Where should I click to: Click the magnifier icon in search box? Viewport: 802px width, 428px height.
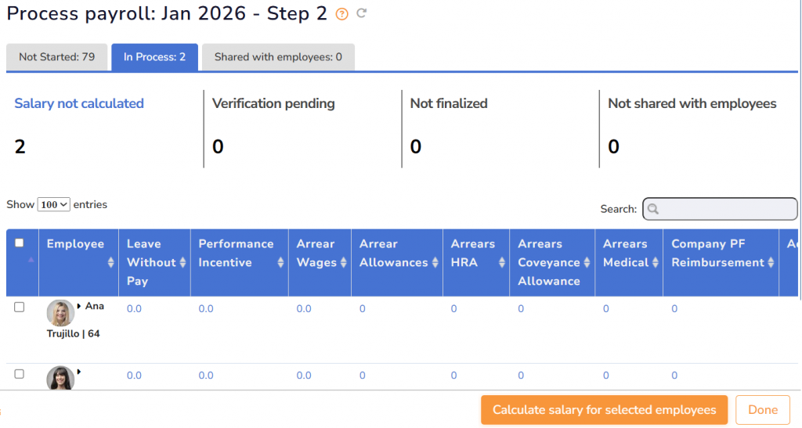pyautogui.click(x=653, y=209)
